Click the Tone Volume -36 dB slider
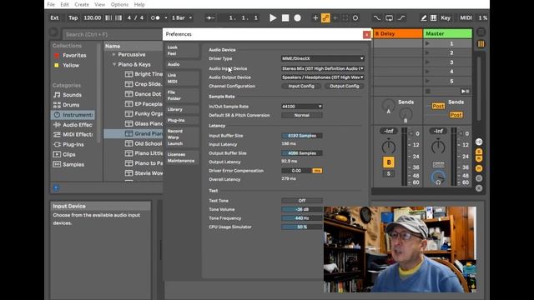Viewport: 534px width, 300px height. [x=302, y=209]
